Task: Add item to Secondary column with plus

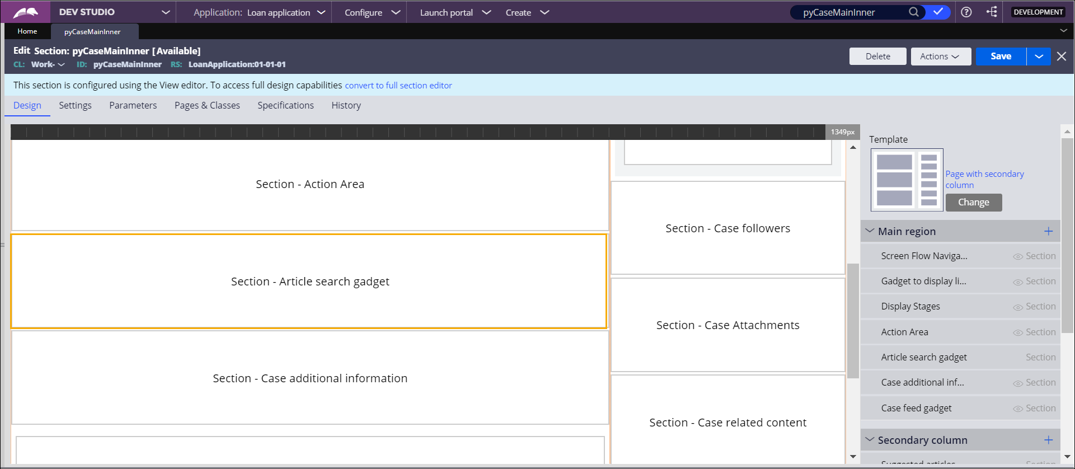Action: (1048, 440)
